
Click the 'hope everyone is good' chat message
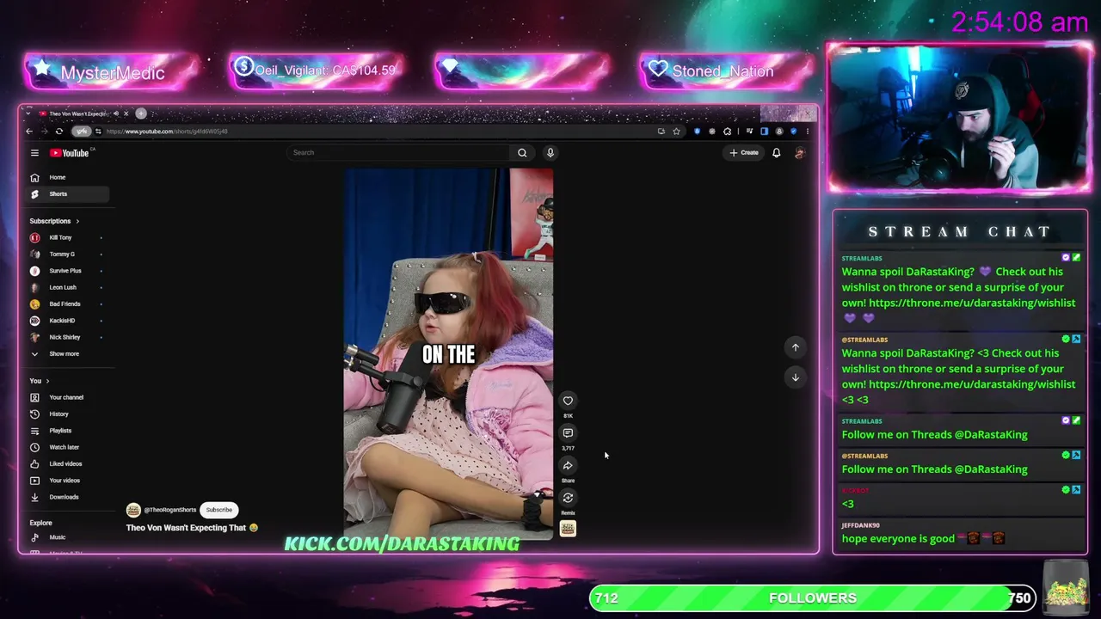pos(898,539)
